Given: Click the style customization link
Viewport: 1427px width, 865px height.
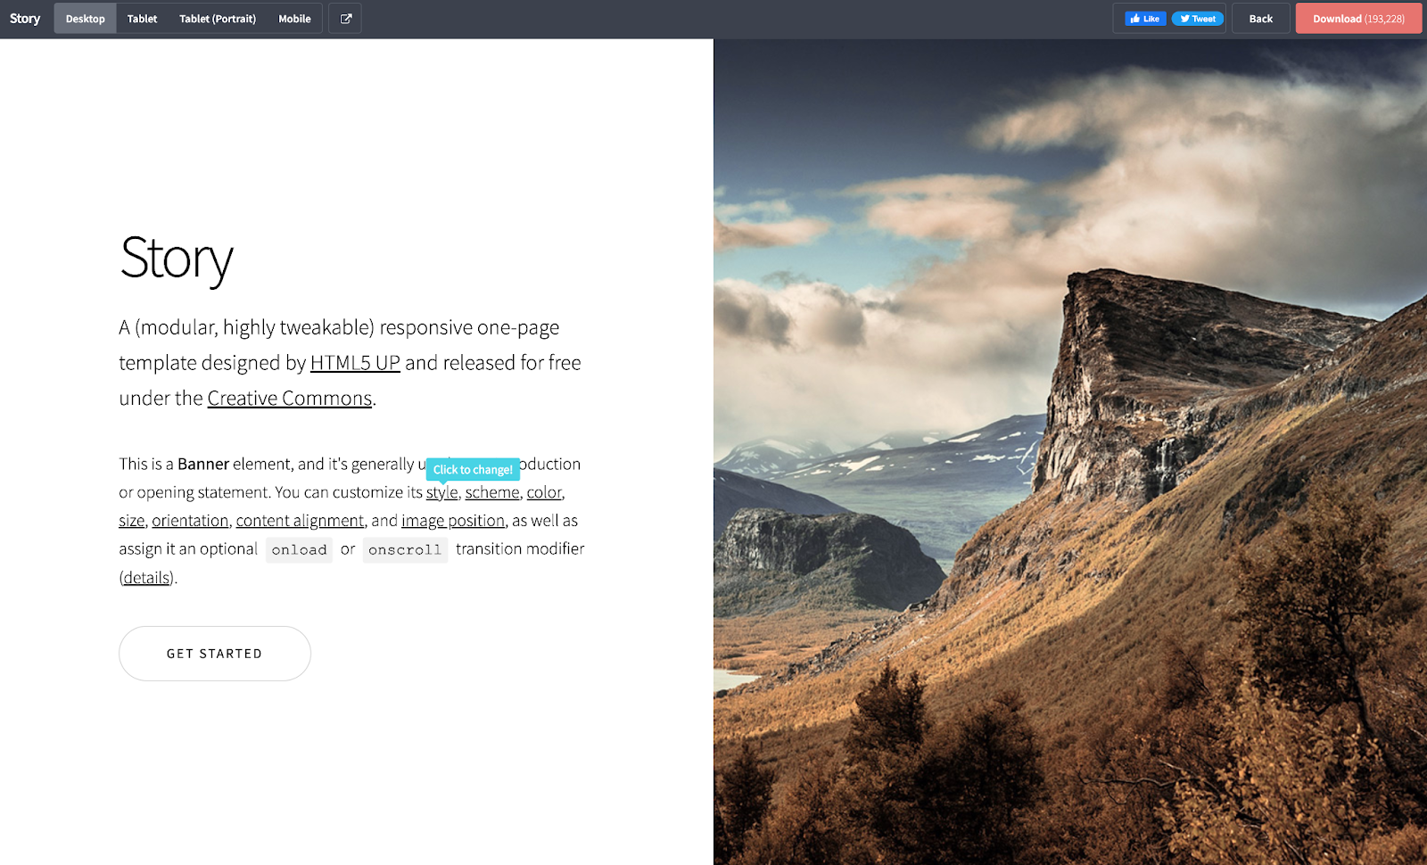Looking at the screenshot, I should pos(441,492).
